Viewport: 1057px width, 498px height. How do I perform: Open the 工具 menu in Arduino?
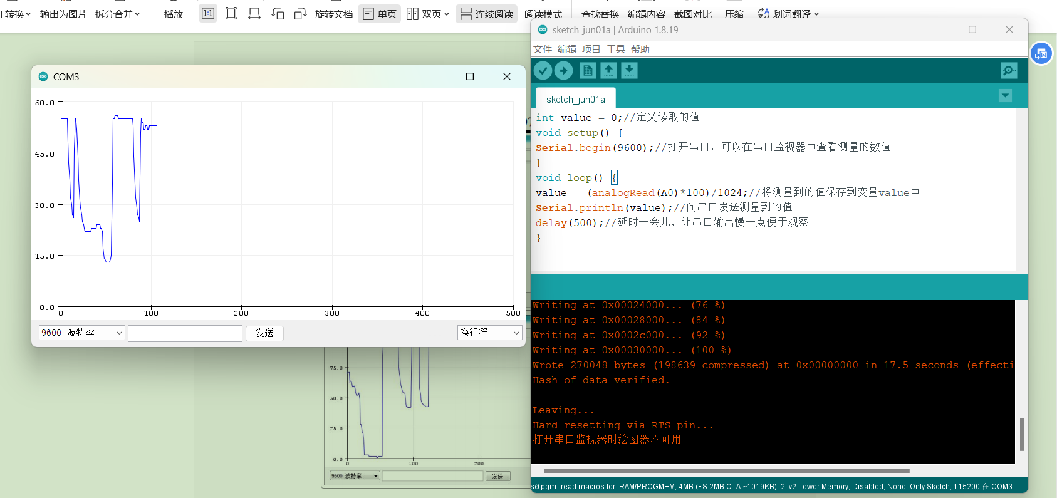click(616, 49)
